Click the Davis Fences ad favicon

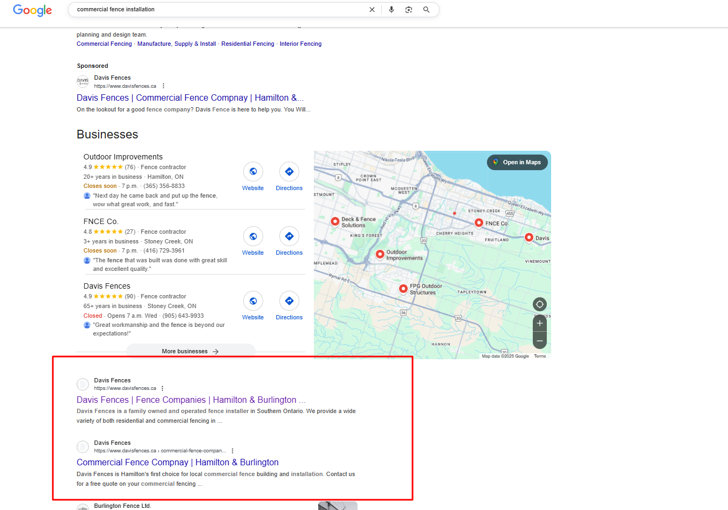coord(83,82)
